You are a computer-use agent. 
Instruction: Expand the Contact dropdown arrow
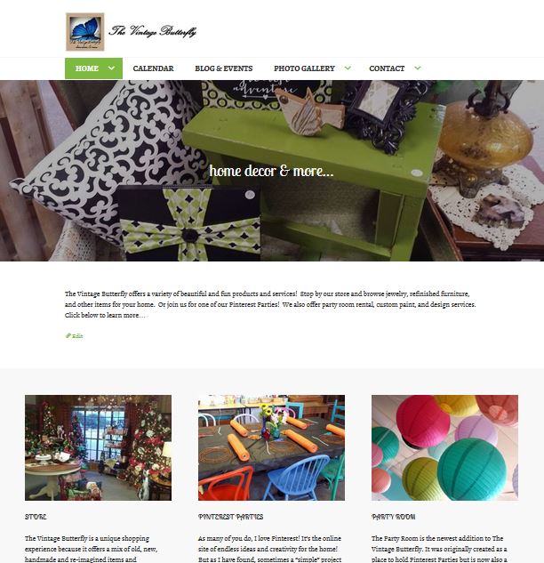417,68
